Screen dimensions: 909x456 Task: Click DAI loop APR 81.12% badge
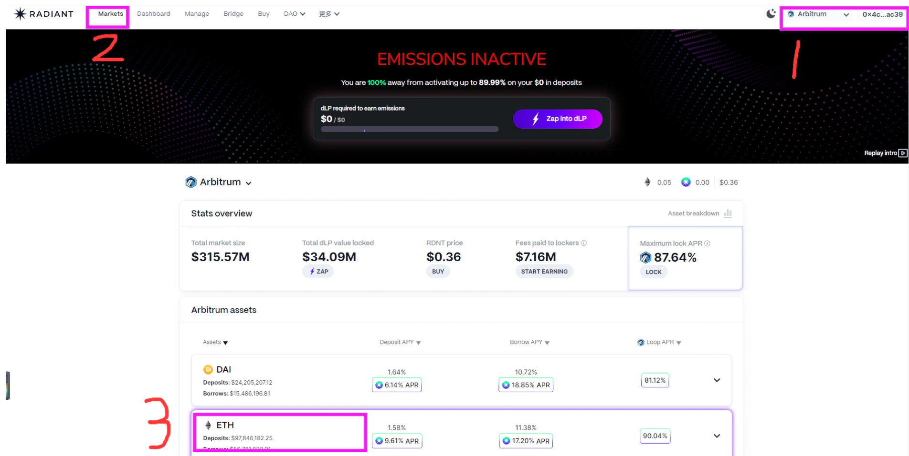coord(655,380)
